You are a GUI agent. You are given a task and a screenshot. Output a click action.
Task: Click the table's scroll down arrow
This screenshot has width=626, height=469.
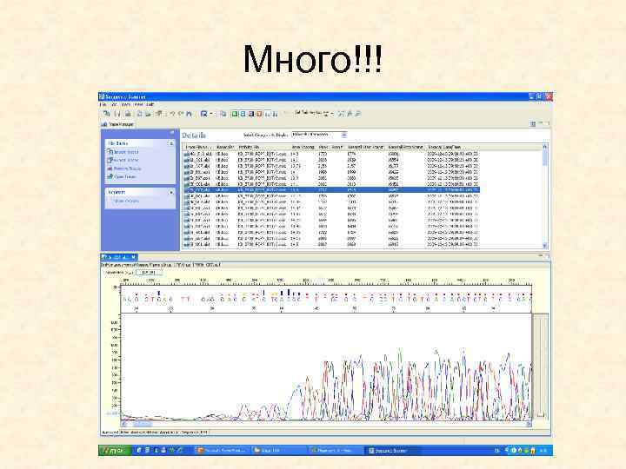pyautogui.click(x=545, y=246)
